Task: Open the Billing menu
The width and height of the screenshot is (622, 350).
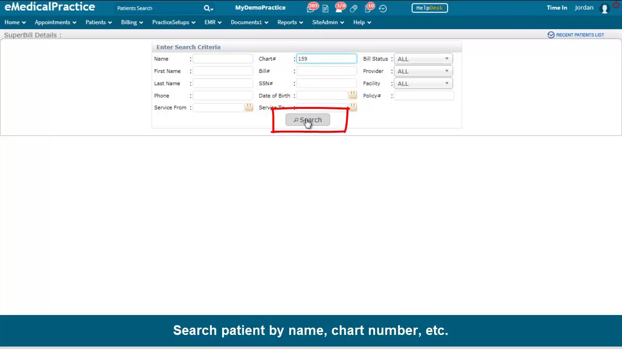Action: (132, 22)
